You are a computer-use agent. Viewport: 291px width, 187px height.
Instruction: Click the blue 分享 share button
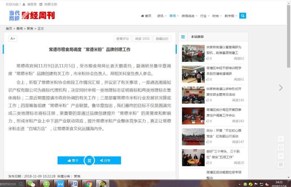(x=105, y=160)
